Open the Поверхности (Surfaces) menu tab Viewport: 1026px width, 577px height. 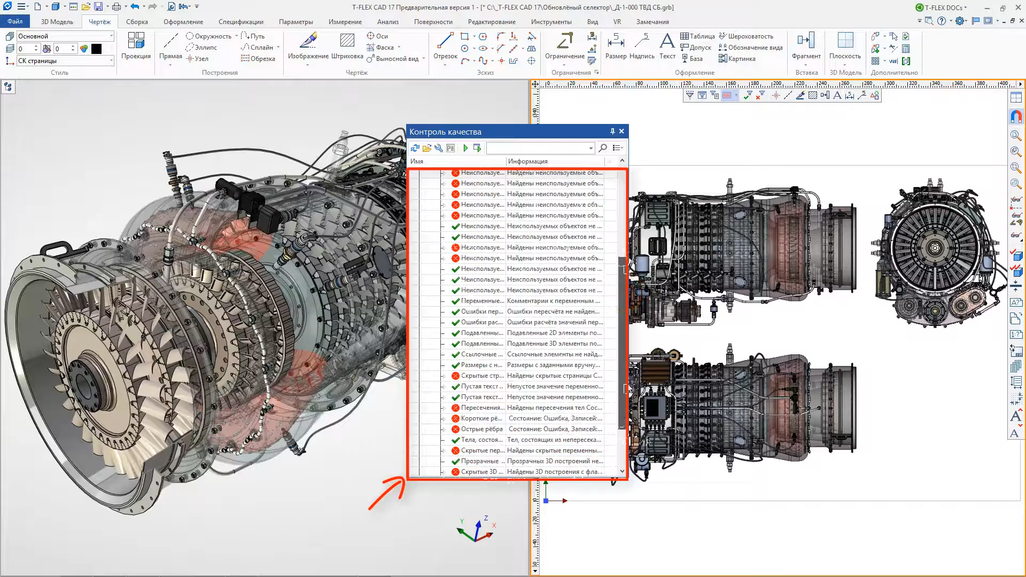coord(433,22)
